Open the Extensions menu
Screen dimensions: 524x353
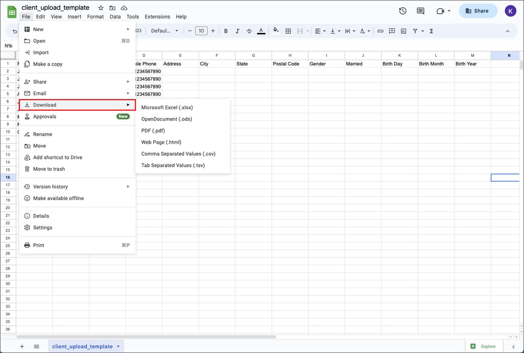(157, 16)
